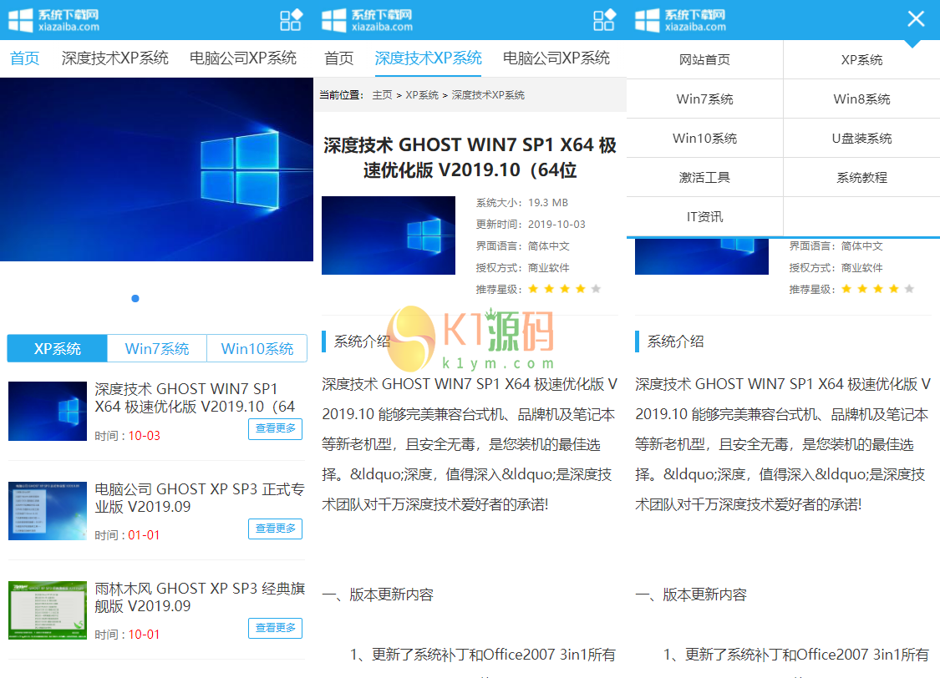Switch to the Win10系统 category tab

click(257, 348)
